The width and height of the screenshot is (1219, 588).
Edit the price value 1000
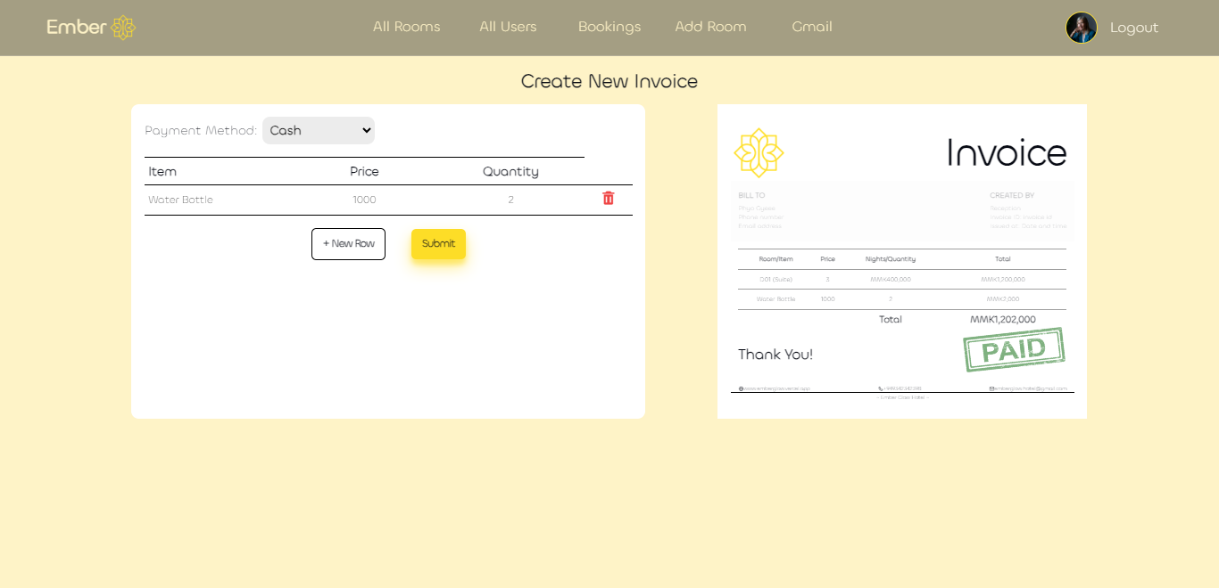point(364,200)
